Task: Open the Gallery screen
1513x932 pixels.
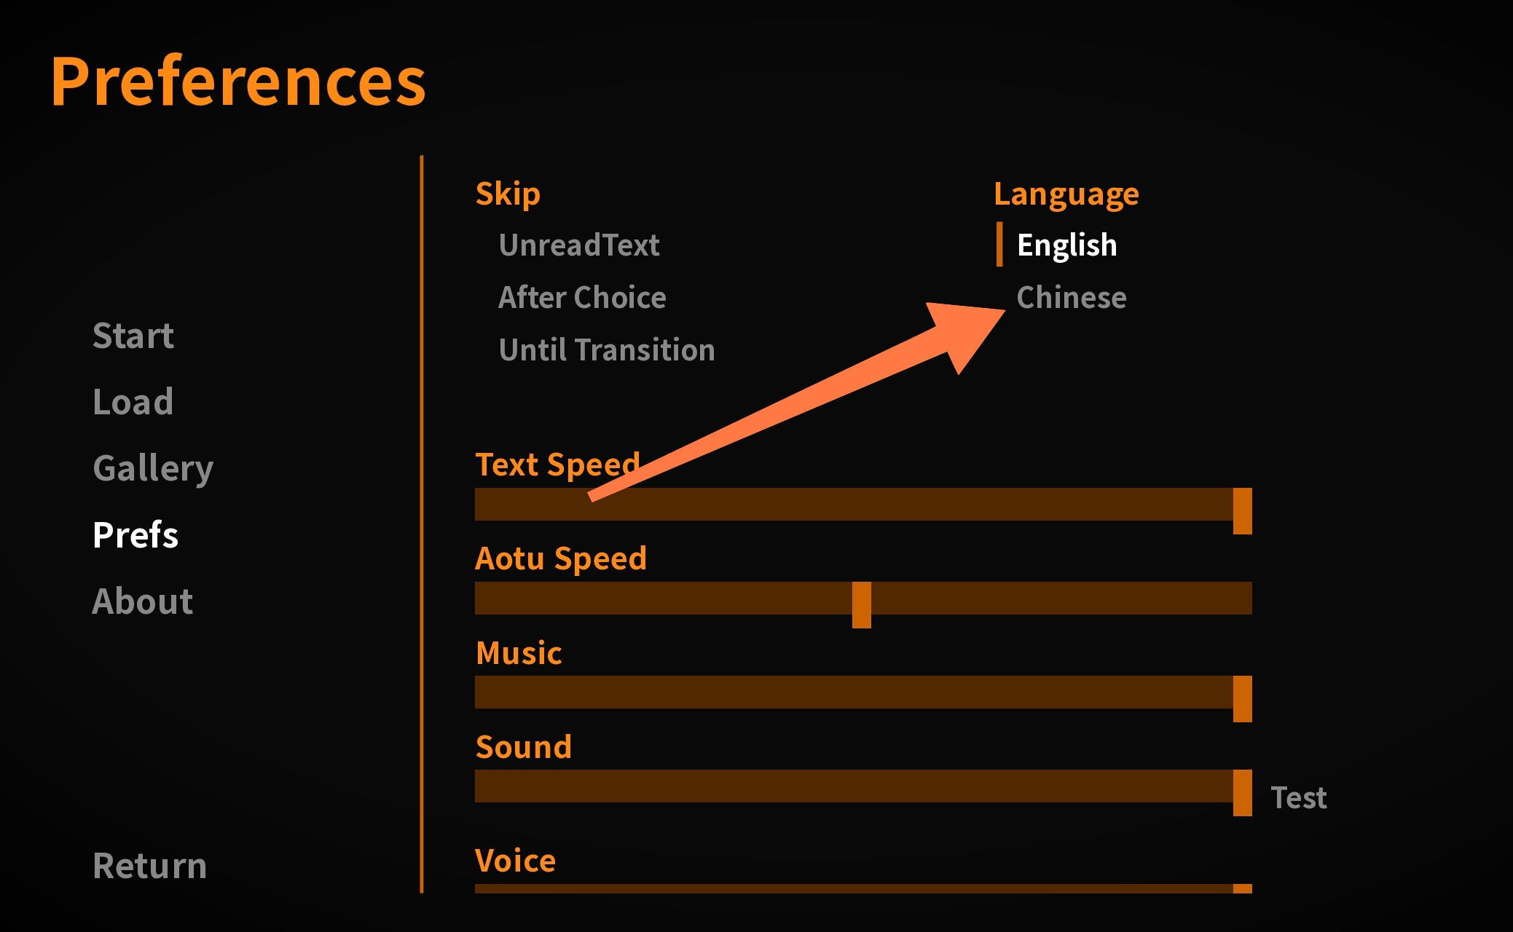Action: click(x=153, y=468)
